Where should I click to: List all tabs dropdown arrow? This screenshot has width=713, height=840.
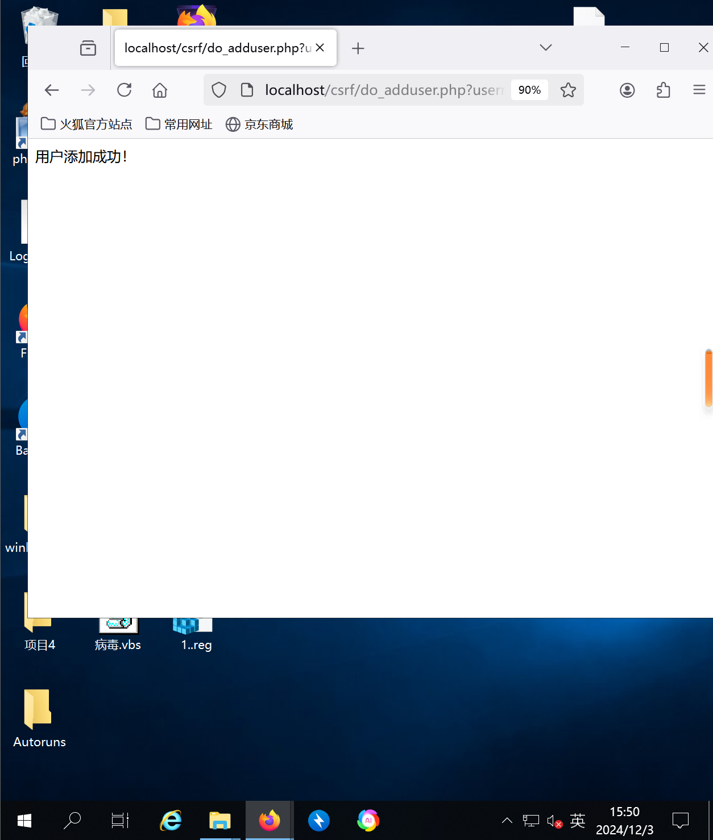[546, 48]
